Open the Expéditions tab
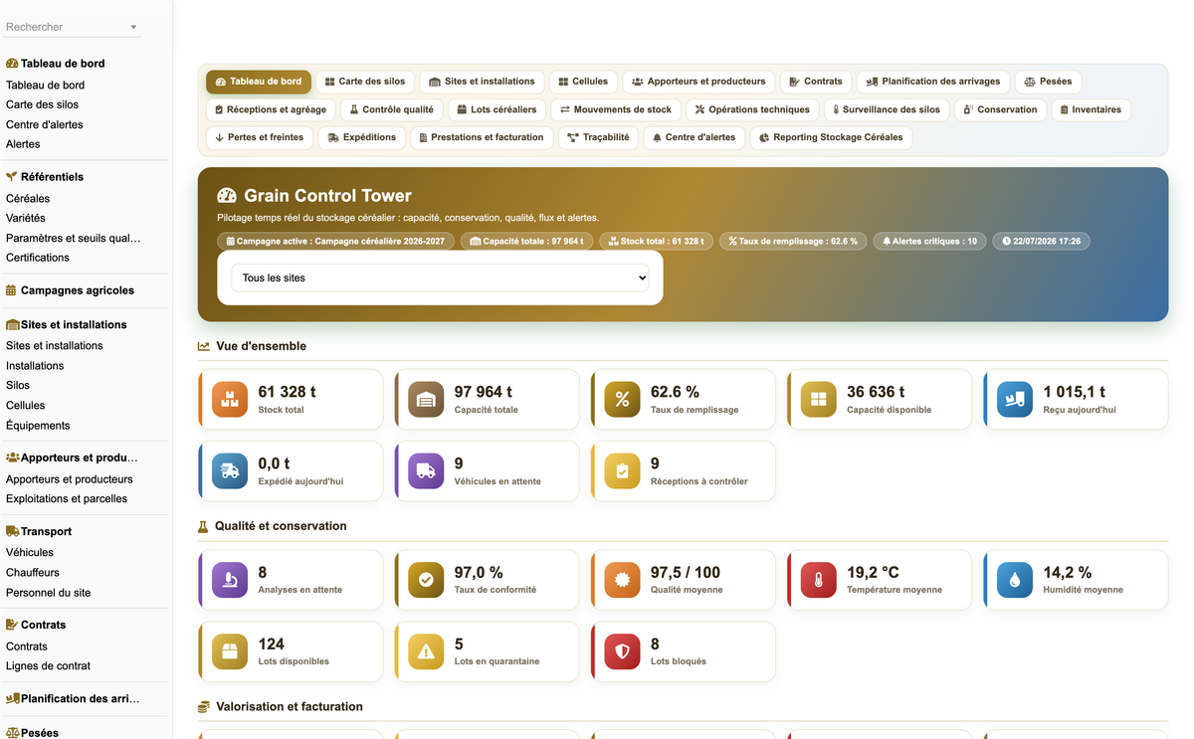The width and height of the screenshot is (1194, 739). tap(362, 137)
